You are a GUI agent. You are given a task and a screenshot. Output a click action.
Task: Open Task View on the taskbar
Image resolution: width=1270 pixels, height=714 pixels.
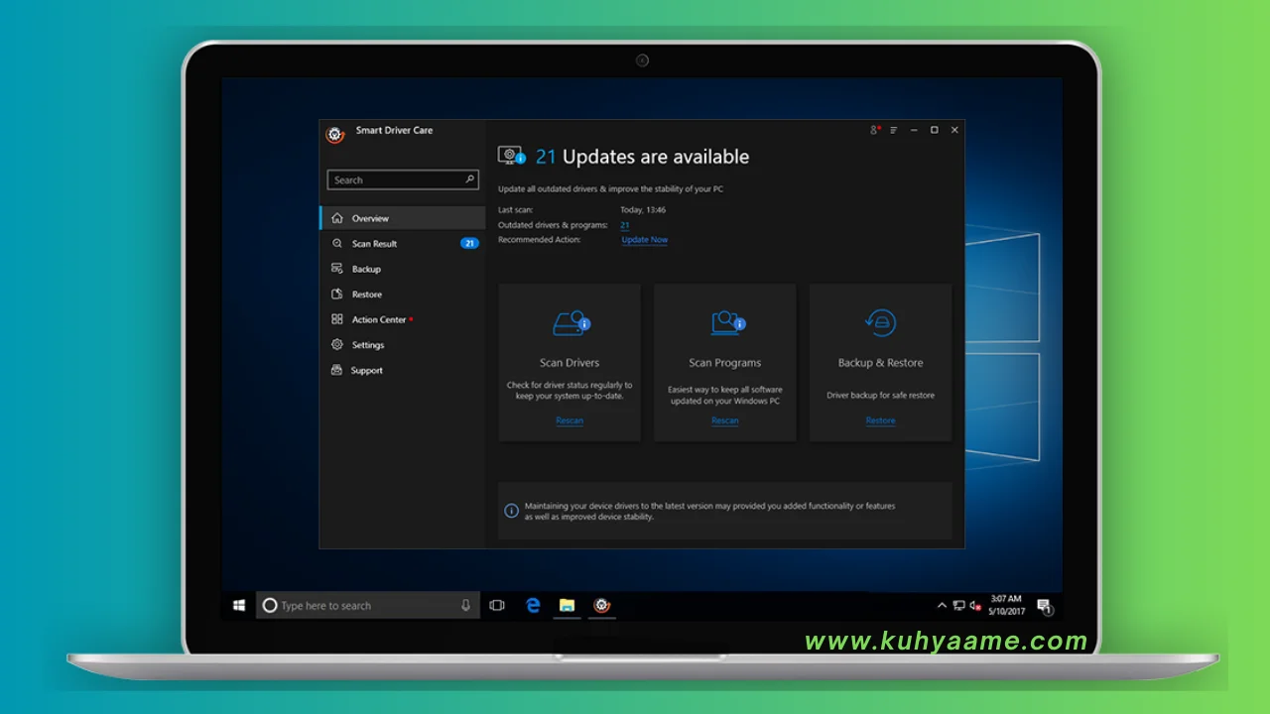pyautogui.click(x=497, y=605)
